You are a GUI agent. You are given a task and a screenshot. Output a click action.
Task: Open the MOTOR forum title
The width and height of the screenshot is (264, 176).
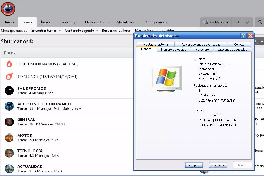pos(25,135)
